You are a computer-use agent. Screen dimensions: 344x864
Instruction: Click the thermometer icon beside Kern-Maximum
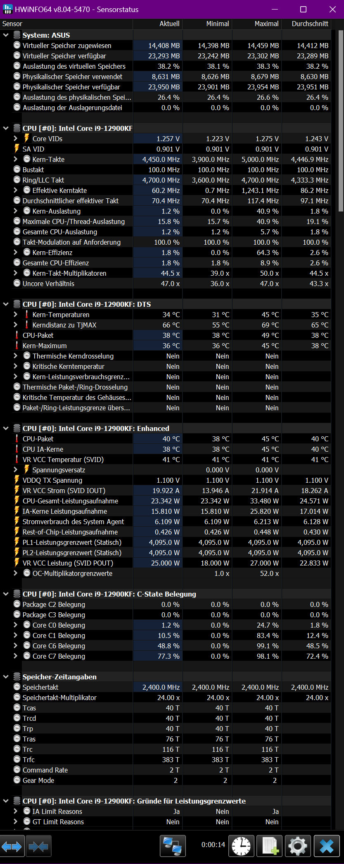click(x=17, y=345)
